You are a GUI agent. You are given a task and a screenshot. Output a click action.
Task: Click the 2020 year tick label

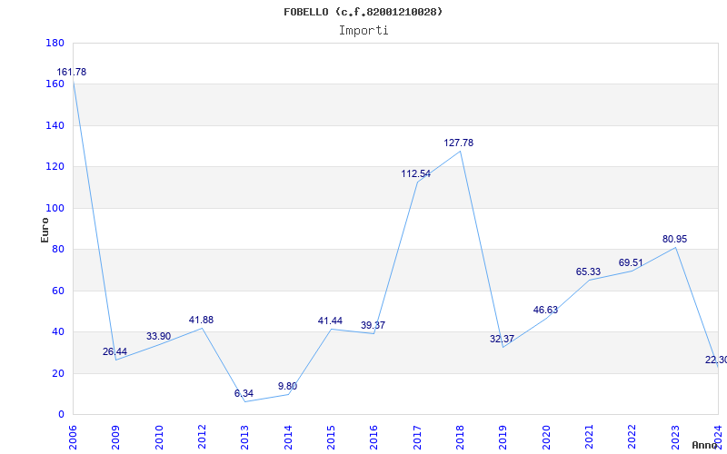point(546,438)
